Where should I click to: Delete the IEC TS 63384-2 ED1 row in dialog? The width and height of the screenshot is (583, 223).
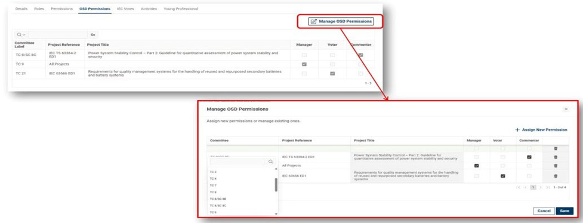click(x=556, y=157)
